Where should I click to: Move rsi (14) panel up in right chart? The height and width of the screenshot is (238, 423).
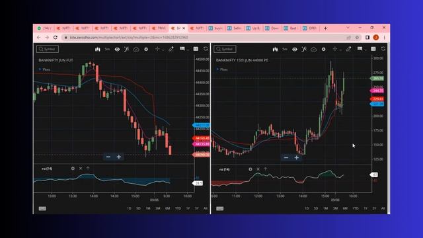266,169
